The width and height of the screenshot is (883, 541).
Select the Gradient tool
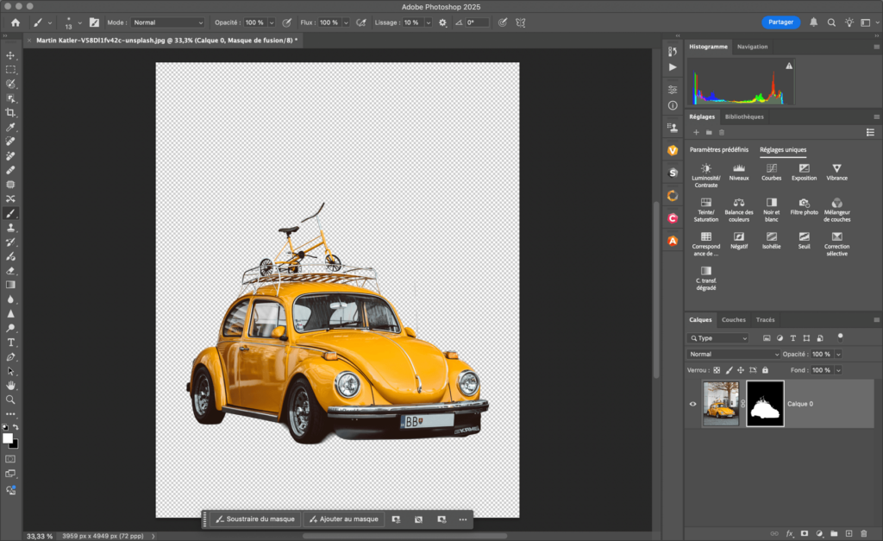[x=10, y=285]
